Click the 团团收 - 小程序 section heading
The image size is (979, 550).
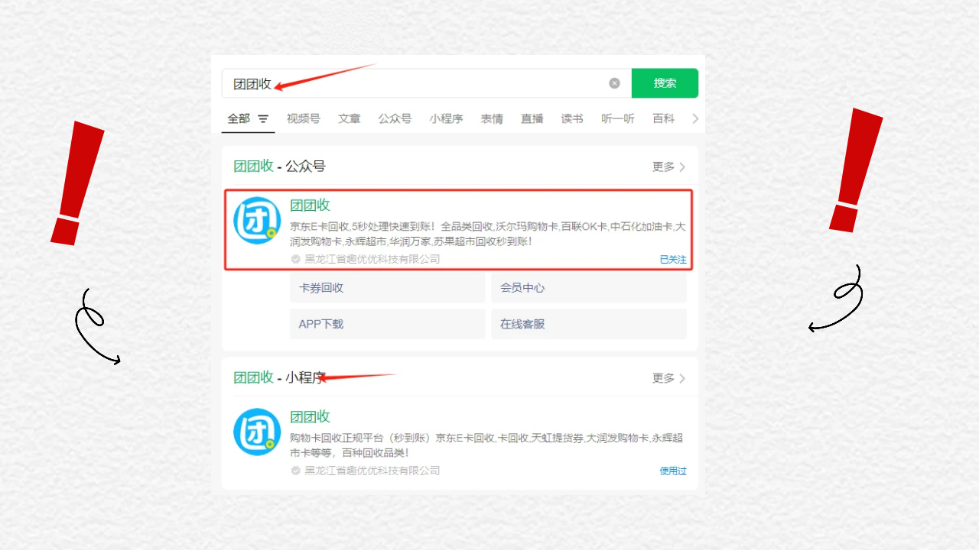279,377
